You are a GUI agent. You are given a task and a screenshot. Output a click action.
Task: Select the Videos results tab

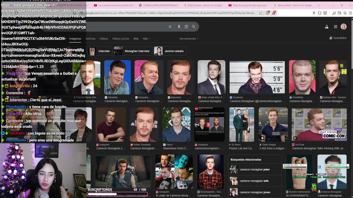point(104,39)
